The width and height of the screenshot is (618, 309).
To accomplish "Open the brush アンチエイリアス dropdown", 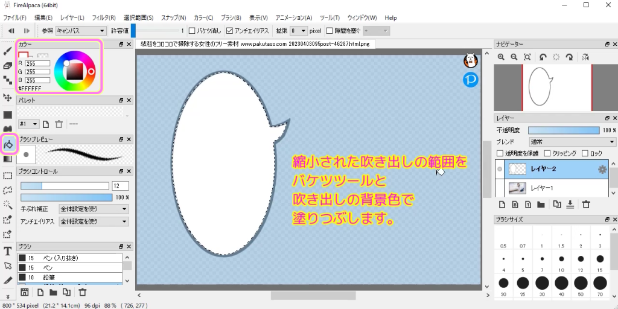I will coord(94,221).
